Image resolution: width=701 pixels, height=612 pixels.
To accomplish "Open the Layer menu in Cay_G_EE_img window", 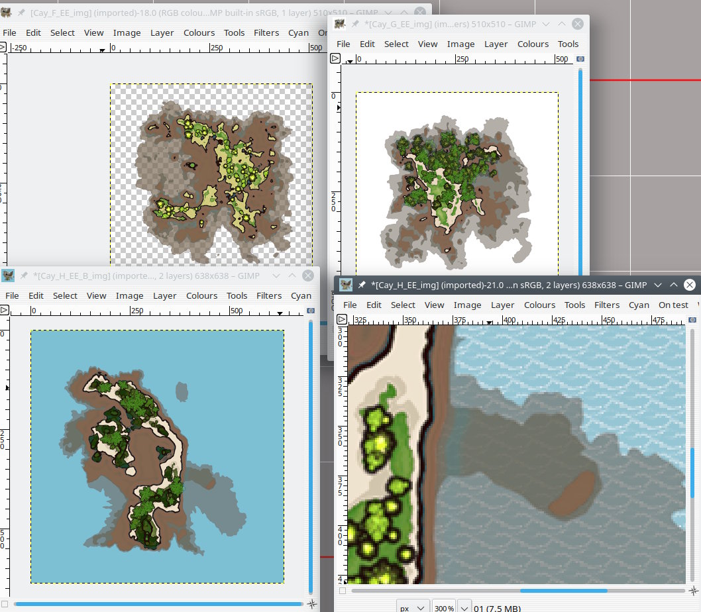I will (x=496, y=44).
